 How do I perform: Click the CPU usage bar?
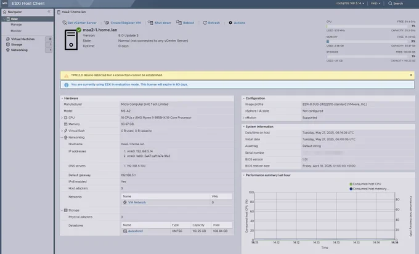pyautogui.click(x=367, y=26)
